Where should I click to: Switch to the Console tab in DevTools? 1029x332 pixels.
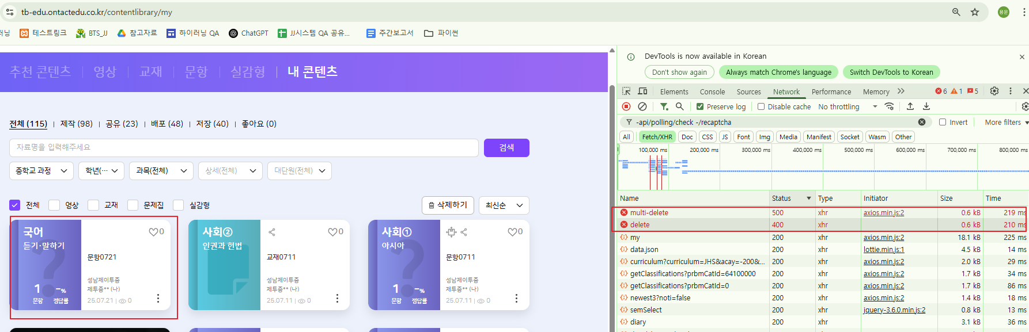click(712, 91)
